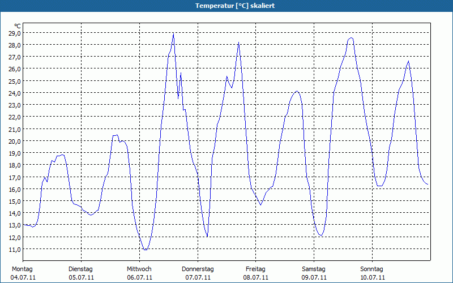Select the 23,0 axis value
The height and width of the screenshot is (283, 453).
15,105
